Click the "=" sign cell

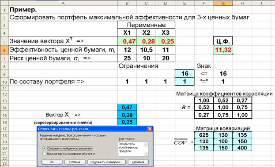tap(204, 82)
